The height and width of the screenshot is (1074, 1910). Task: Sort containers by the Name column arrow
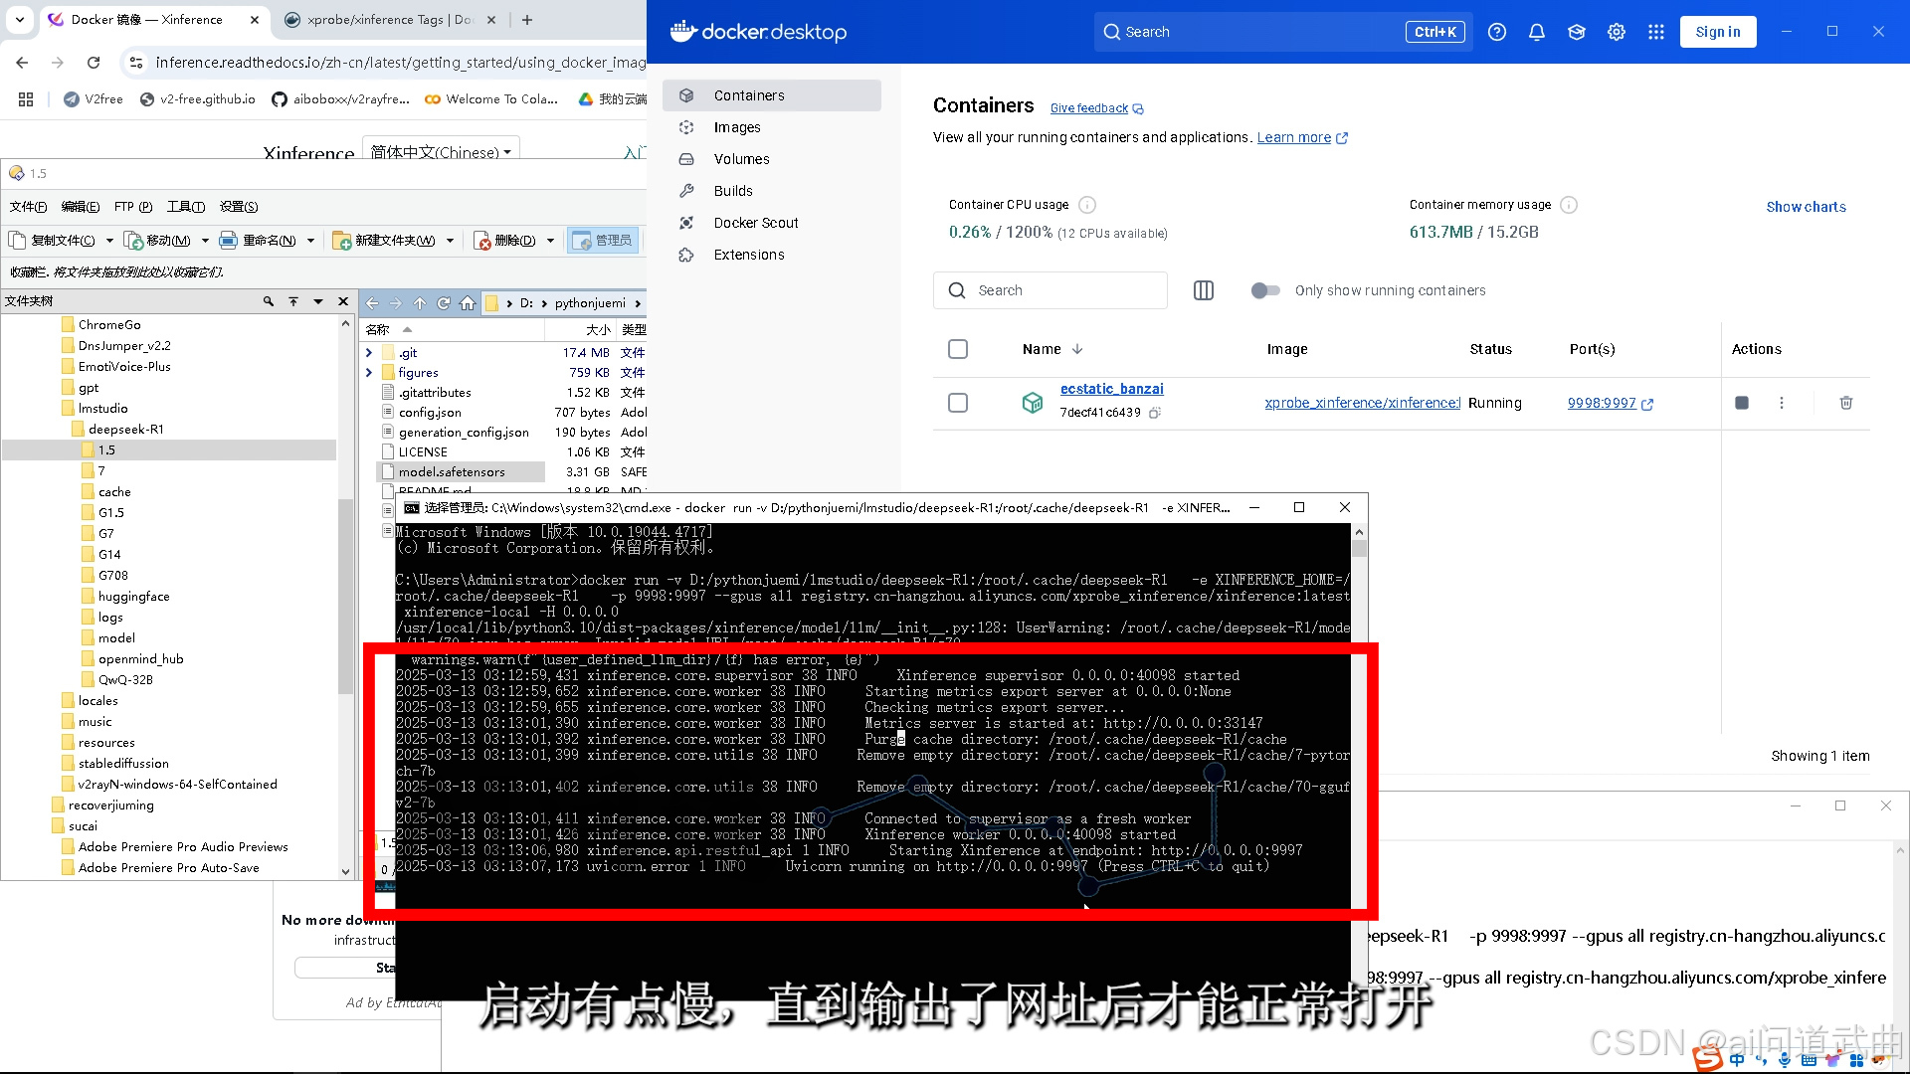point(1077,349)
